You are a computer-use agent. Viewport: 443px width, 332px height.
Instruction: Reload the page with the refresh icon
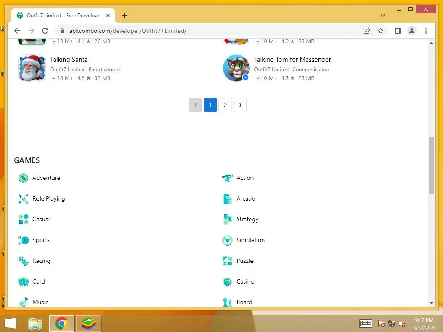(45, 31)
